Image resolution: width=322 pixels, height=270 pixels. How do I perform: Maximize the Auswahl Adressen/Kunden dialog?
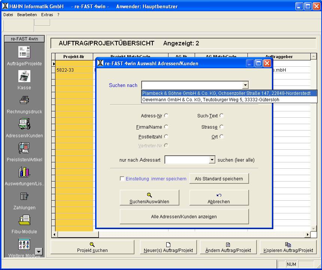click(x=258, y=63)
